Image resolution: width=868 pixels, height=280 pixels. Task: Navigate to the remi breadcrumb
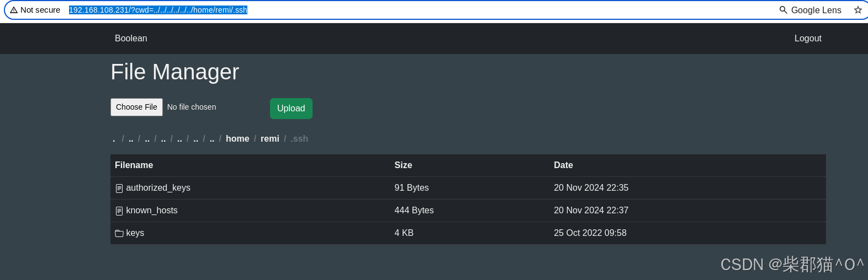point(270,139)
